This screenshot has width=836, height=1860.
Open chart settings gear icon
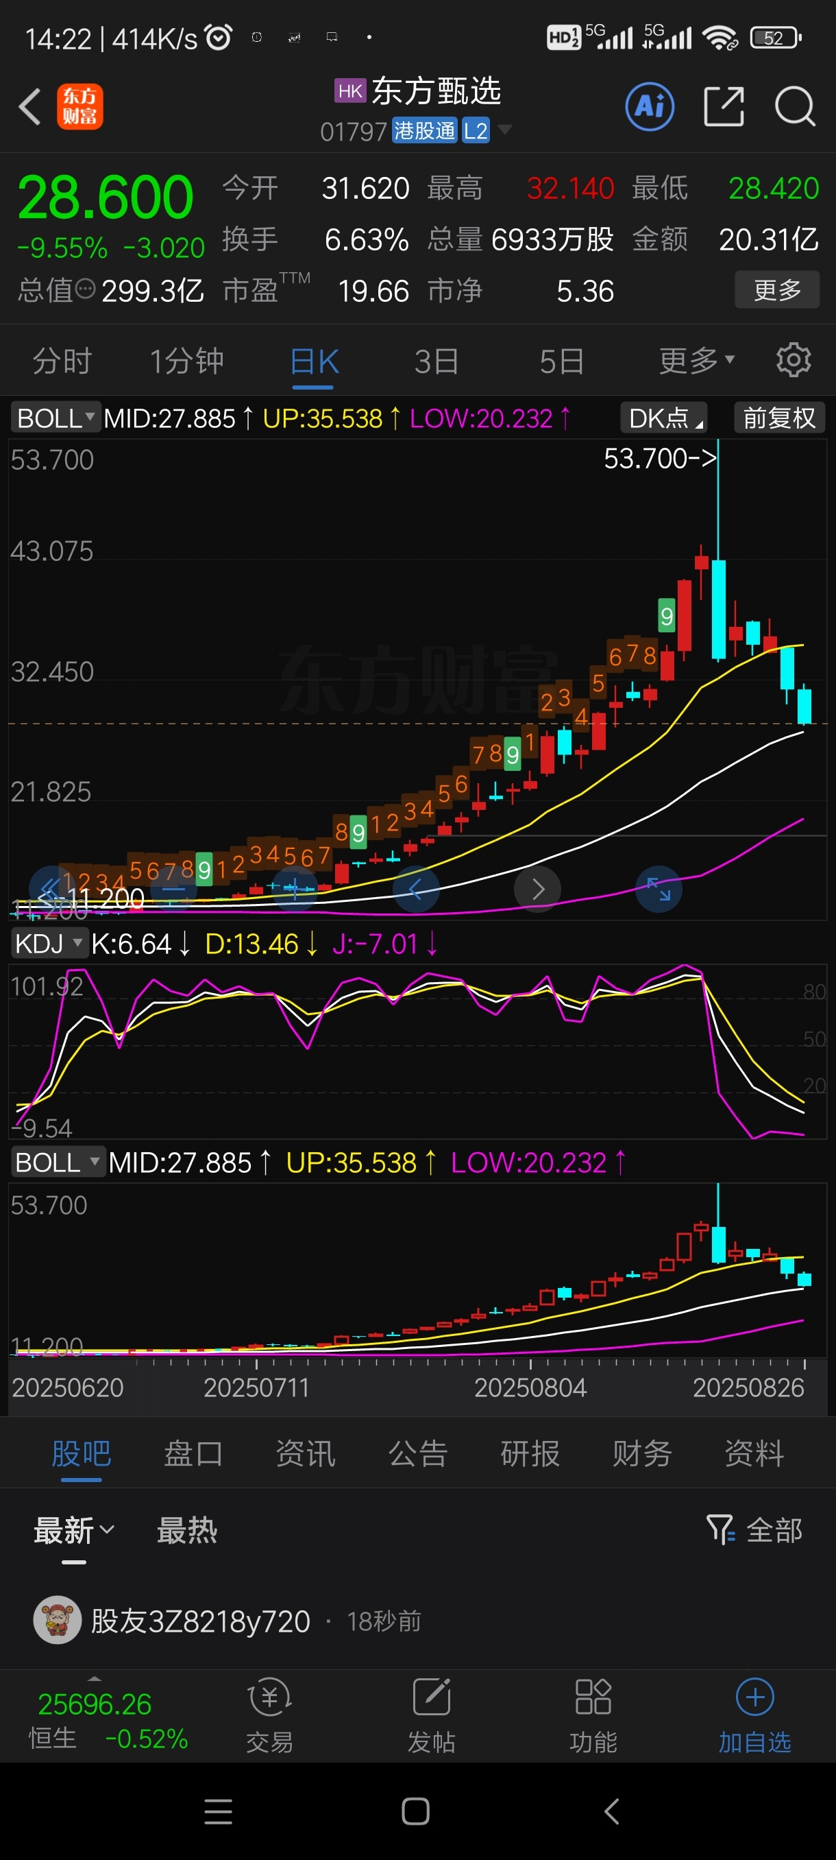(794, 359)
